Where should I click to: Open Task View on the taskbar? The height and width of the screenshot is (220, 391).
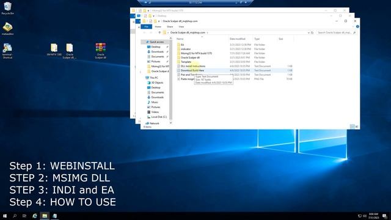pyautogui.click(x=24, y=216)
